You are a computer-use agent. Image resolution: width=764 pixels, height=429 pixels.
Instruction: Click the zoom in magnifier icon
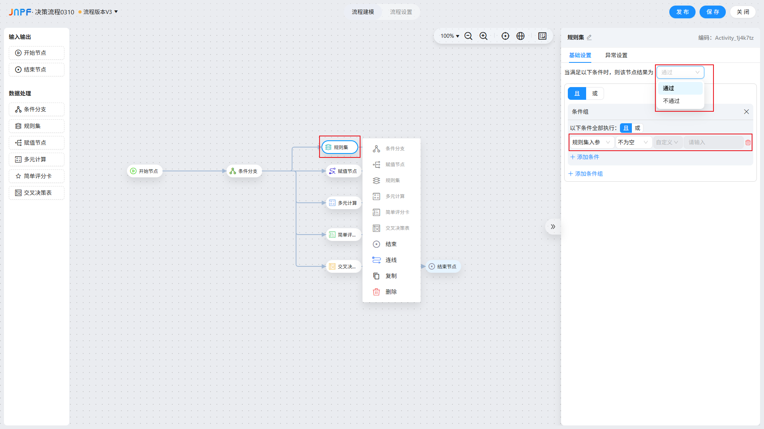pyautogui.click(x=483, y=36)
